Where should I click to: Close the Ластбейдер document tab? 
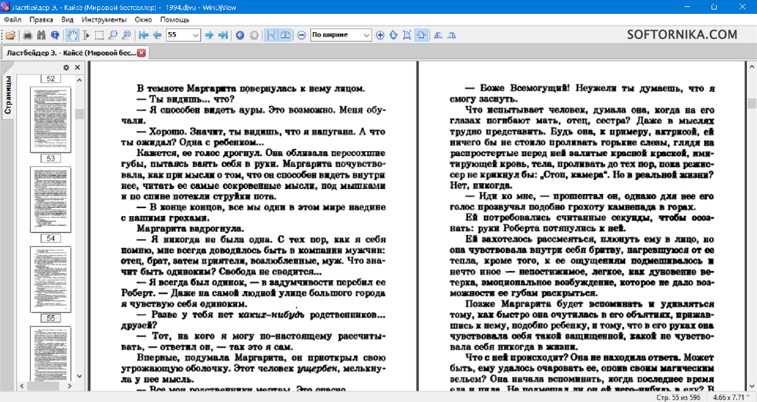pyautogui.click(x=141, y=53)
